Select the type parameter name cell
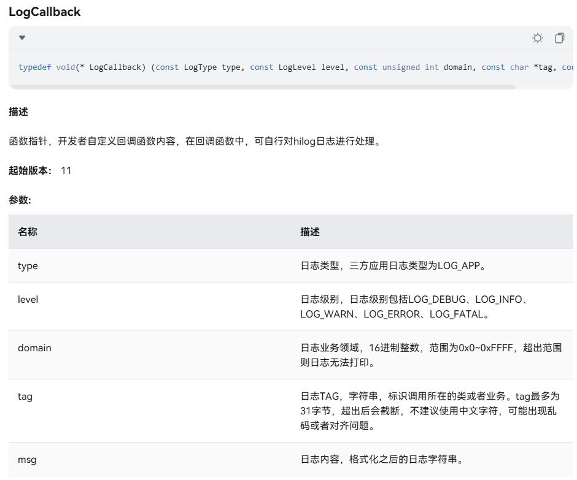This screenshot has width=577, height=480. coord(28,265)
